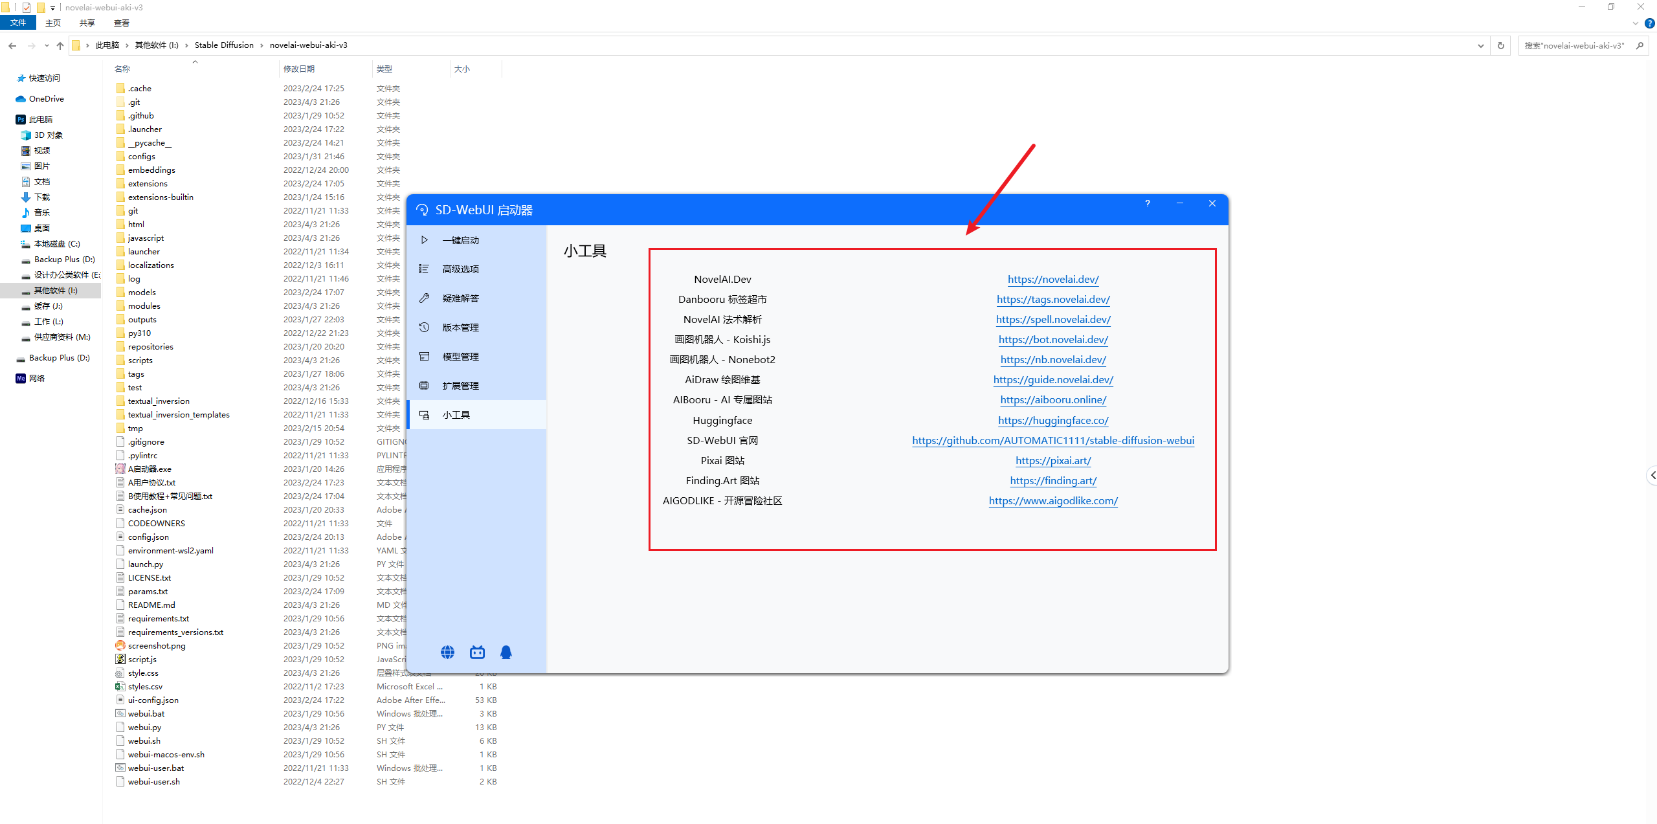The height and width of the screenshot is (824, 1657).
Task: Go up one folder level
Action: coord(60,45)
